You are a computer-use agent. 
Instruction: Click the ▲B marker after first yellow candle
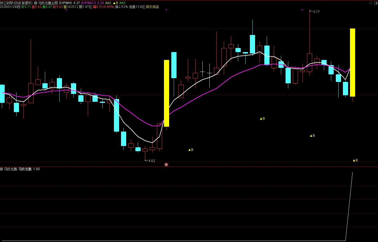(191, 150)
